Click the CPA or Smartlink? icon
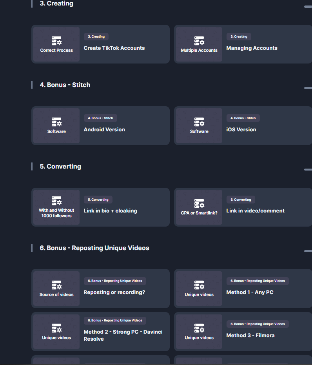Viewport: 312px width, 365px height. coord(199,203)
